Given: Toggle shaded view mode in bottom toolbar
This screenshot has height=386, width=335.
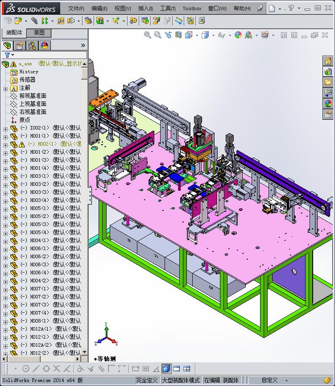Looking at the screenshot, I should 166,369.
